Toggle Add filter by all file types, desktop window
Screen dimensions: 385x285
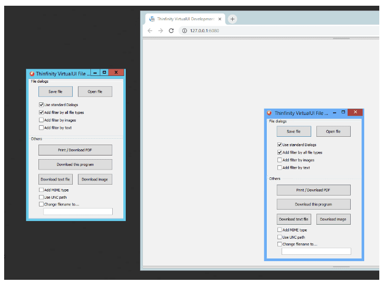[x=41, y=112]
